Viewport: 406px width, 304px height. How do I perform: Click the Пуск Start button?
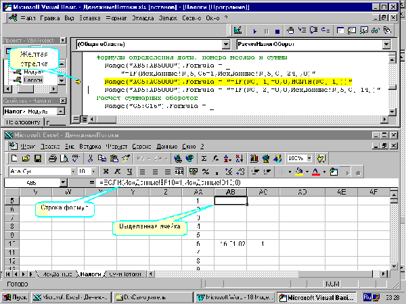coord(16,297)
